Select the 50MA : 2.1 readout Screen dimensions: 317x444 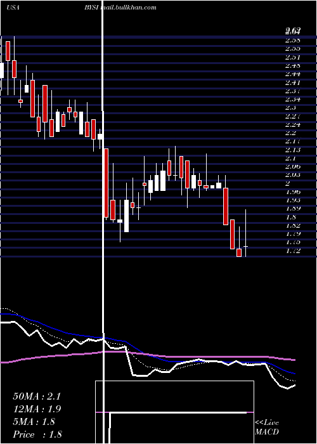coord(37,396)
